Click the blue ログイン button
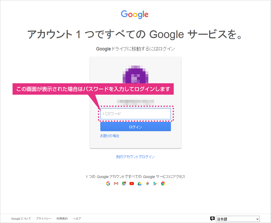The width and height of the screenshot is (271, 223). [135, 127]
